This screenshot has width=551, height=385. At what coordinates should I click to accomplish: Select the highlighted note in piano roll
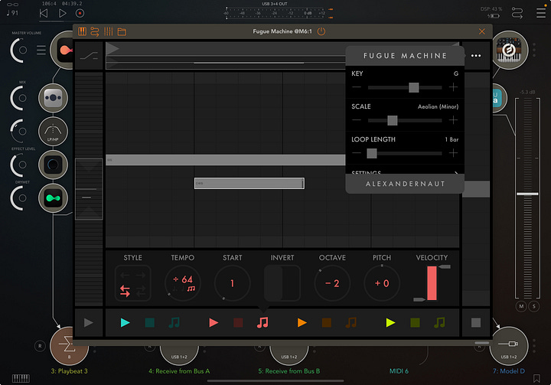249,183
